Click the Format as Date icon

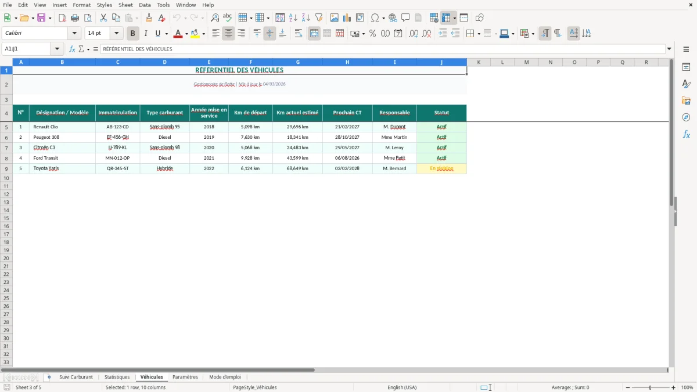(x=398, y=34)
